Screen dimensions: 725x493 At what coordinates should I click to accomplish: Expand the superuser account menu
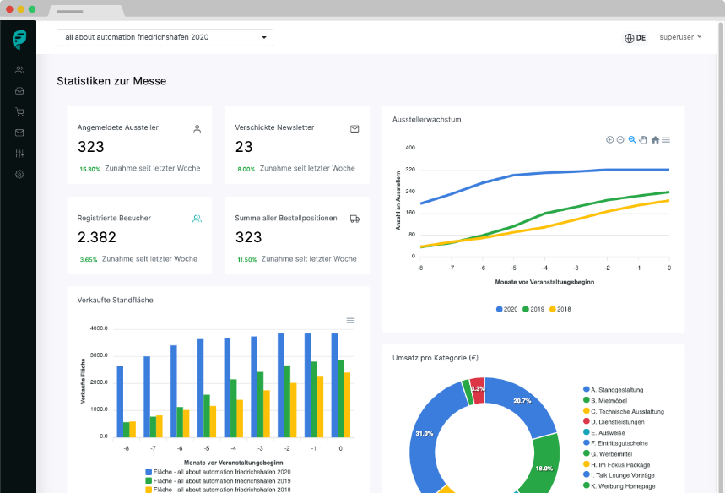point(680,37)
